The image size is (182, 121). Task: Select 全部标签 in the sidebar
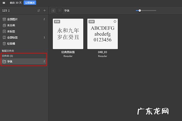coord(24,38)
